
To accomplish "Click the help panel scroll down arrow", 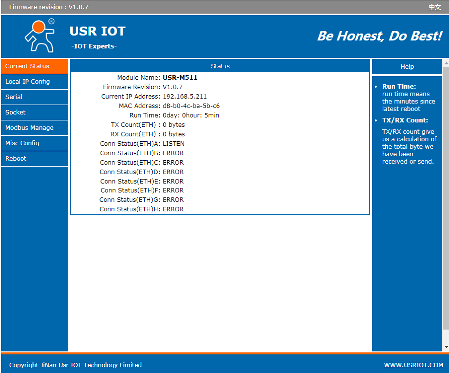I will [x=446, y=347].
